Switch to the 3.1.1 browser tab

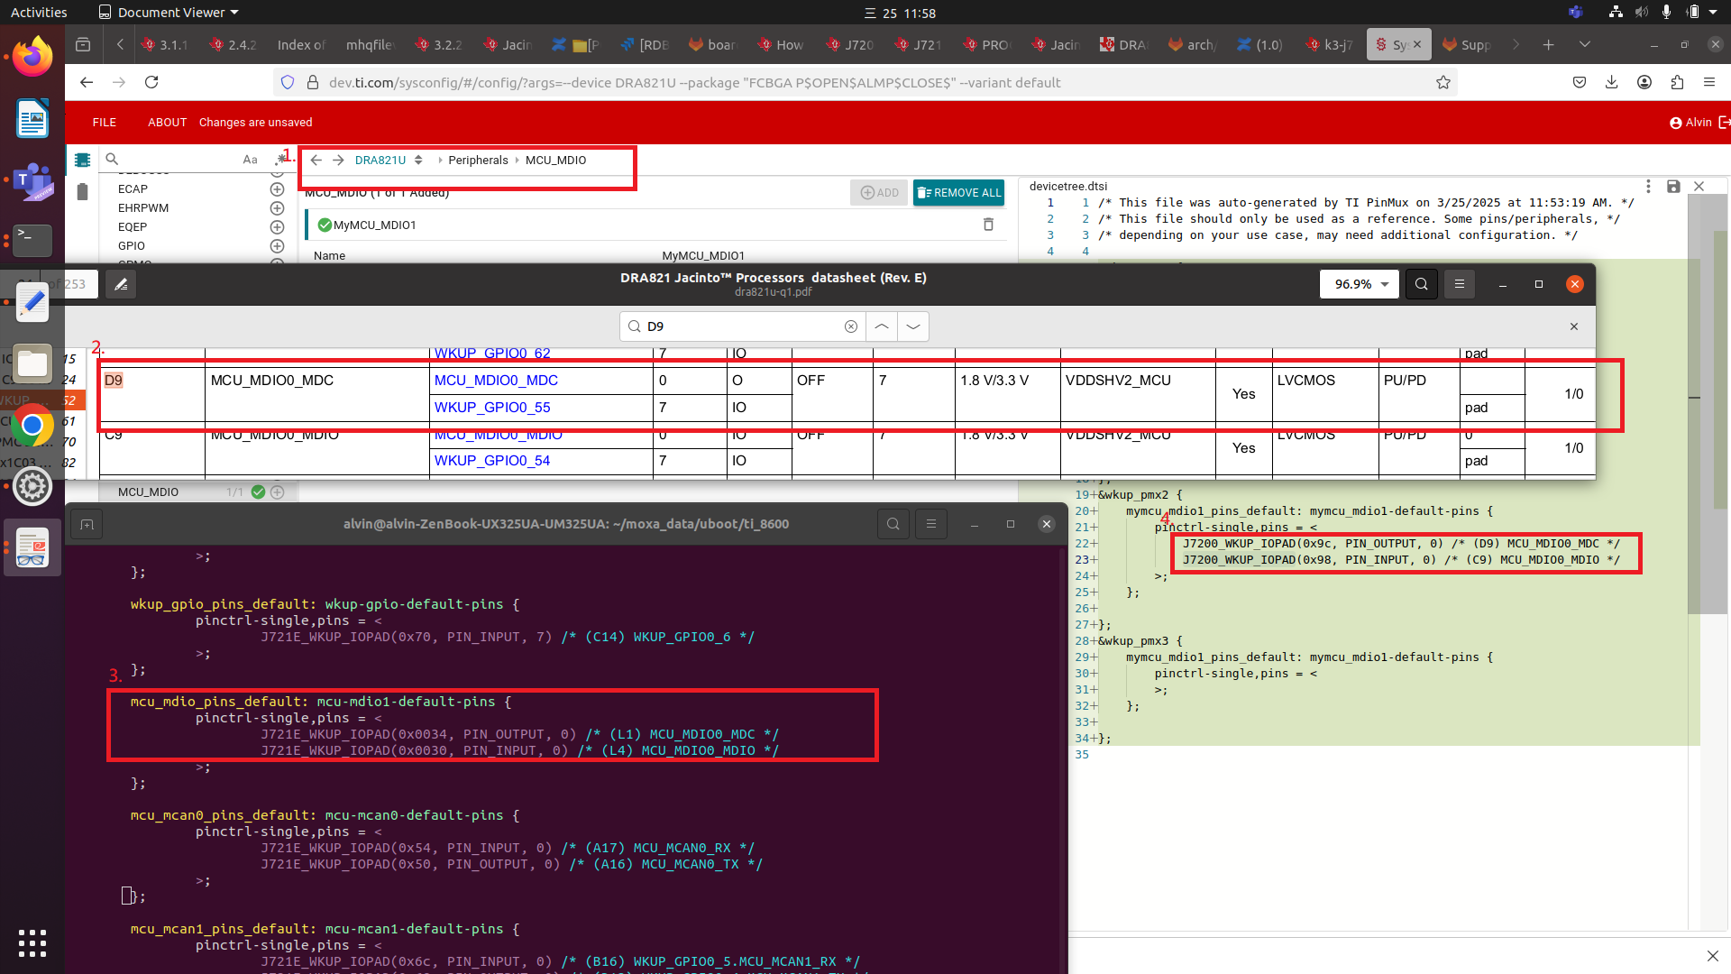[166, 44]
